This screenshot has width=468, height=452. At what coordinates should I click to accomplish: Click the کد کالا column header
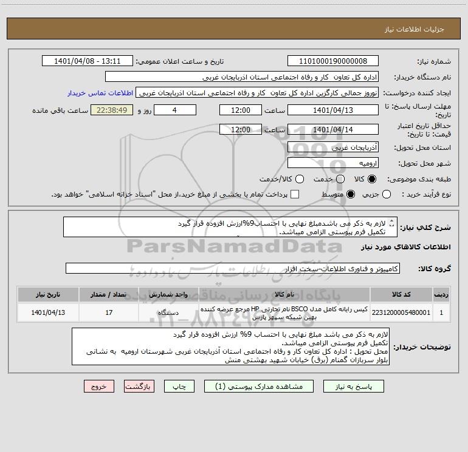[401, 294]
